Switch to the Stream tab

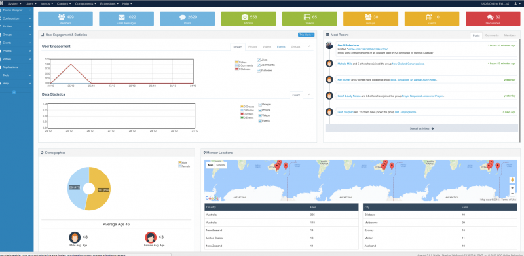pos(238,46)
